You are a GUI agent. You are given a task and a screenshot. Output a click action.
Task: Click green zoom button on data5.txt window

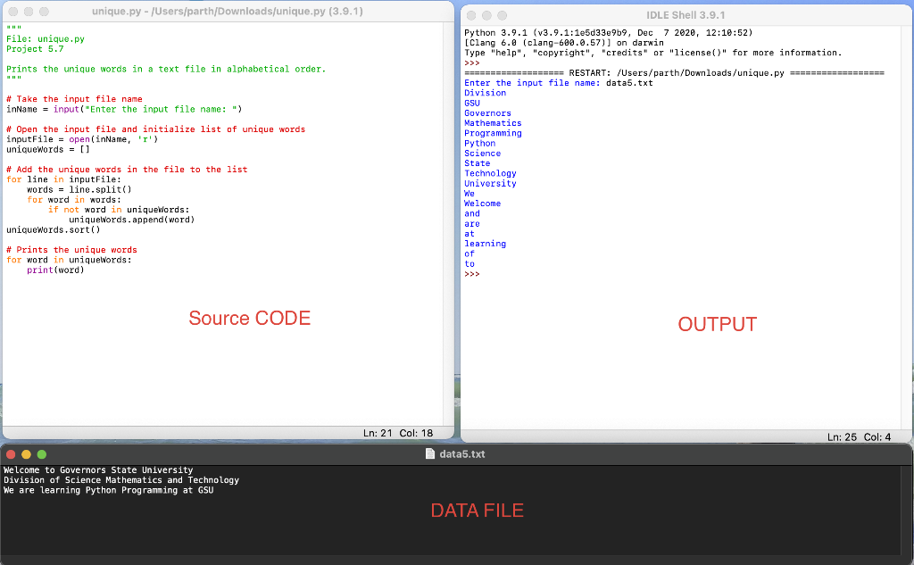[40, 453]
